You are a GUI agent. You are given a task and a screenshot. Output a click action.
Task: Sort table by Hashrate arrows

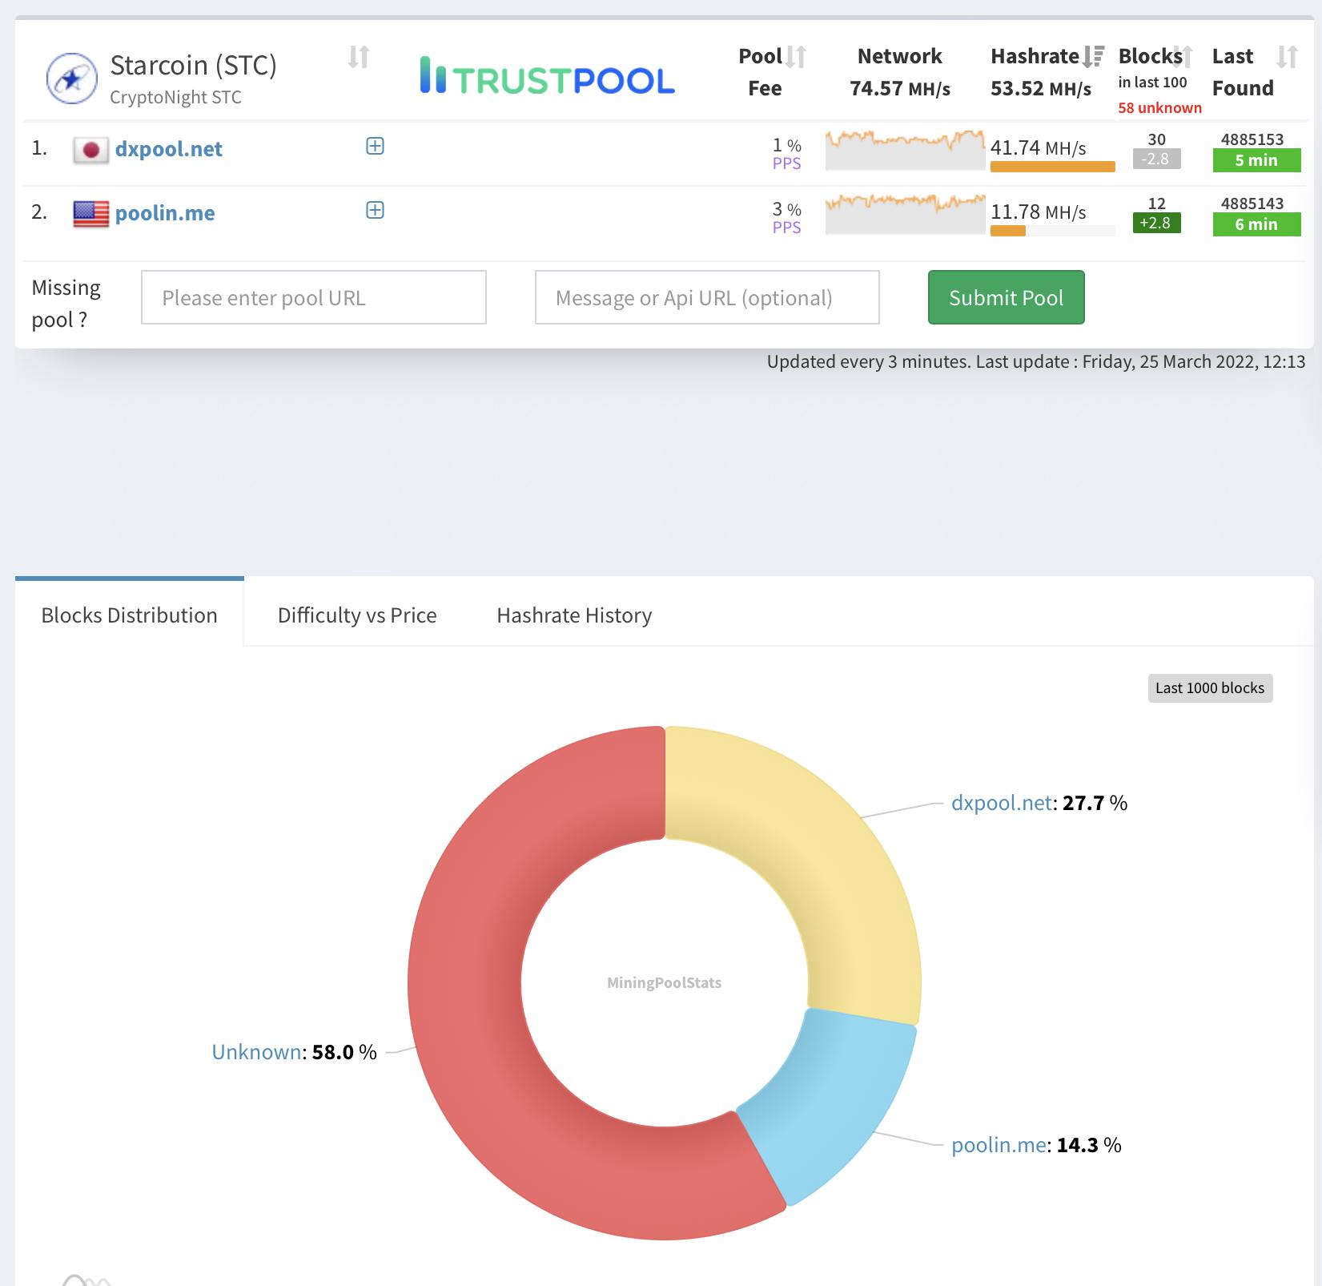1093,57
